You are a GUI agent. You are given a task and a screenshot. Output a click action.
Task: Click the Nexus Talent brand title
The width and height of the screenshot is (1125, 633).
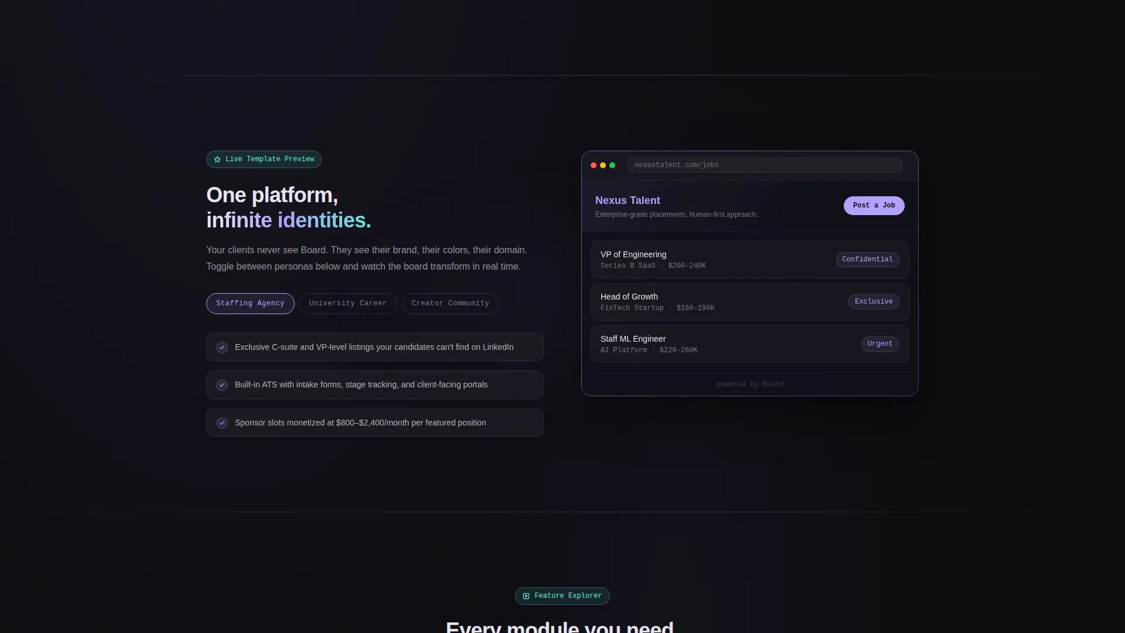[x=628, y=200]
